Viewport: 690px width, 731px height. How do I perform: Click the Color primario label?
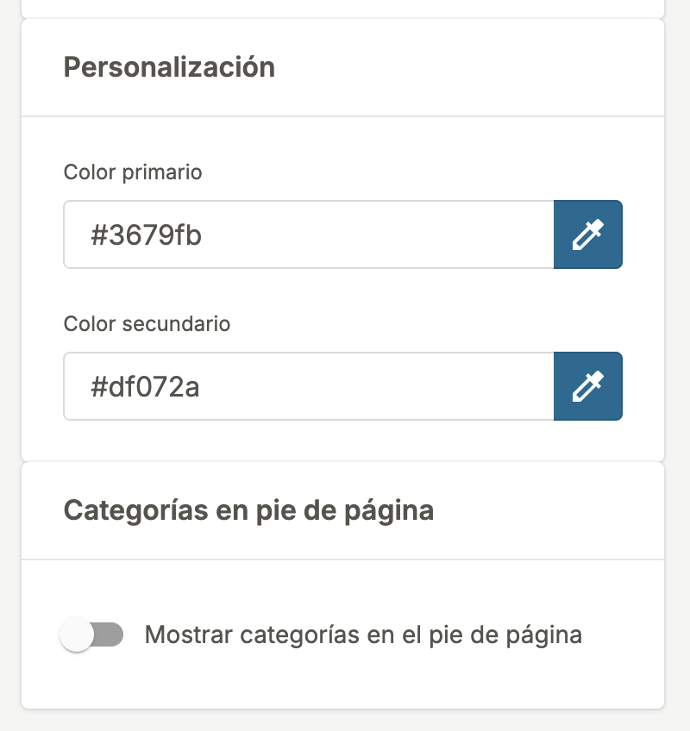[x=133, y=172]
